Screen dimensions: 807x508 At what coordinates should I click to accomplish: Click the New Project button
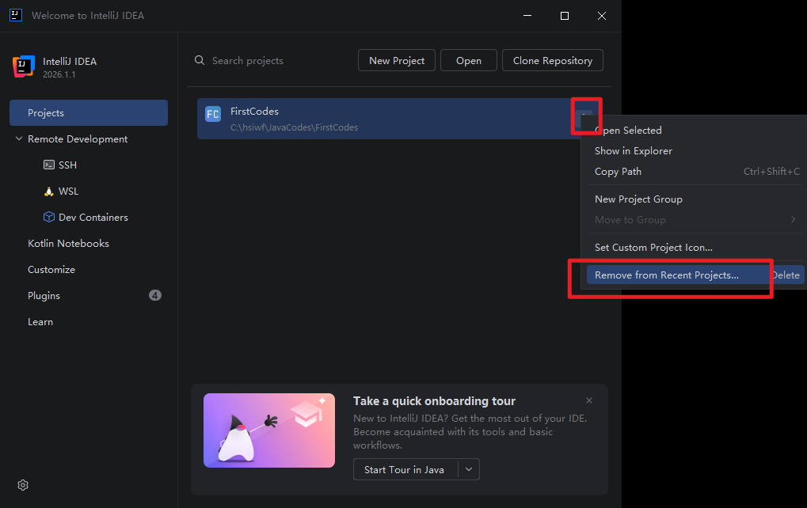pyautogui.click(x=397, y=61)
